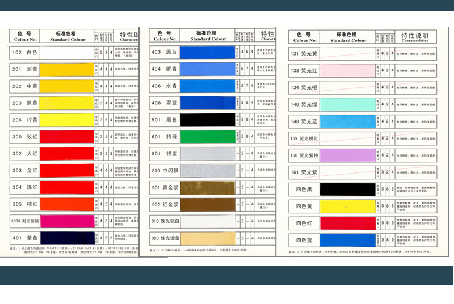Select the 601 green colour swatch
Image resolution: width=454 pixels, height=304 pixels.
pyautogui.click(x=207, y=137)
